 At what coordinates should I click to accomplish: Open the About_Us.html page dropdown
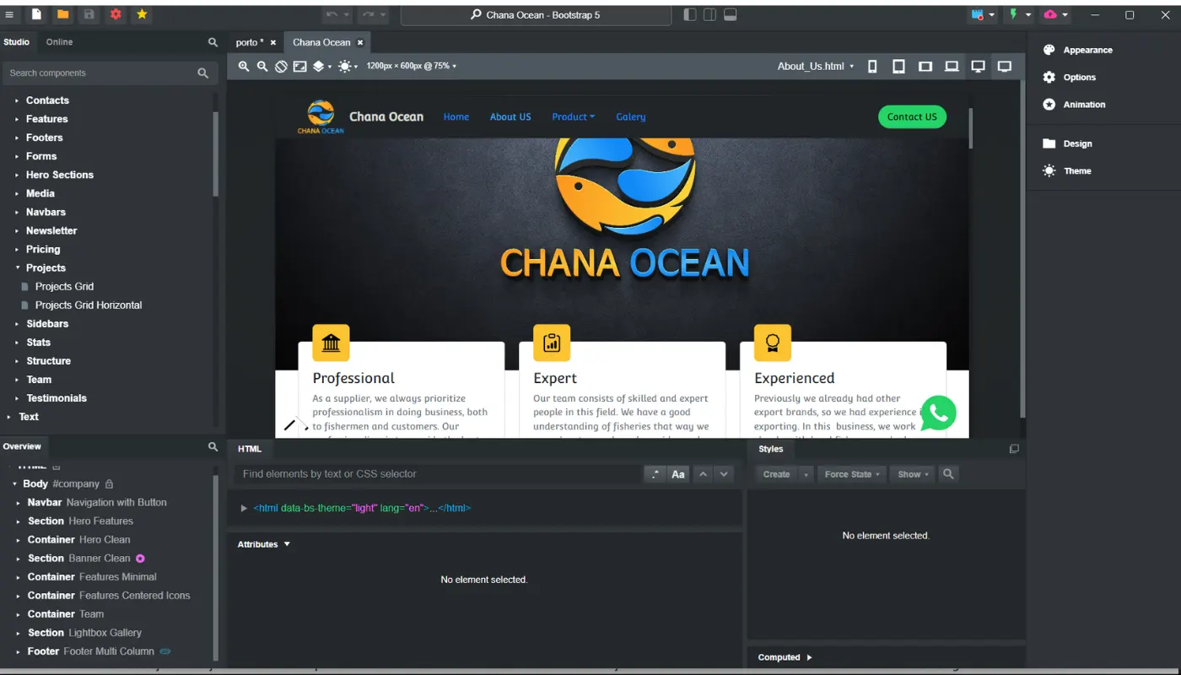click(815, 66)
